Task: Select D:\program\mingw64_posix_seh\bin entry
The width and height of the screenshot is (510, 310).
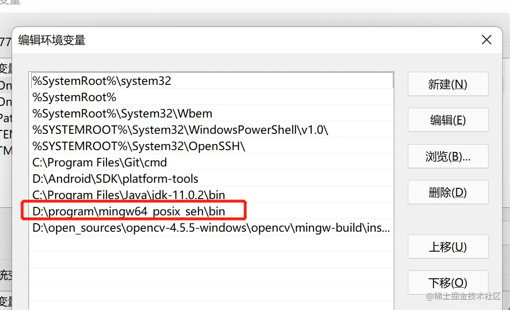Action: coord(211,211)
